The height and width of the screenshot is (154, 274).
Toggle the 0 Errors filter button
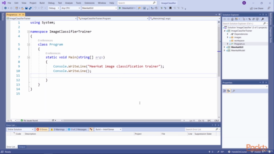point(42,129)
